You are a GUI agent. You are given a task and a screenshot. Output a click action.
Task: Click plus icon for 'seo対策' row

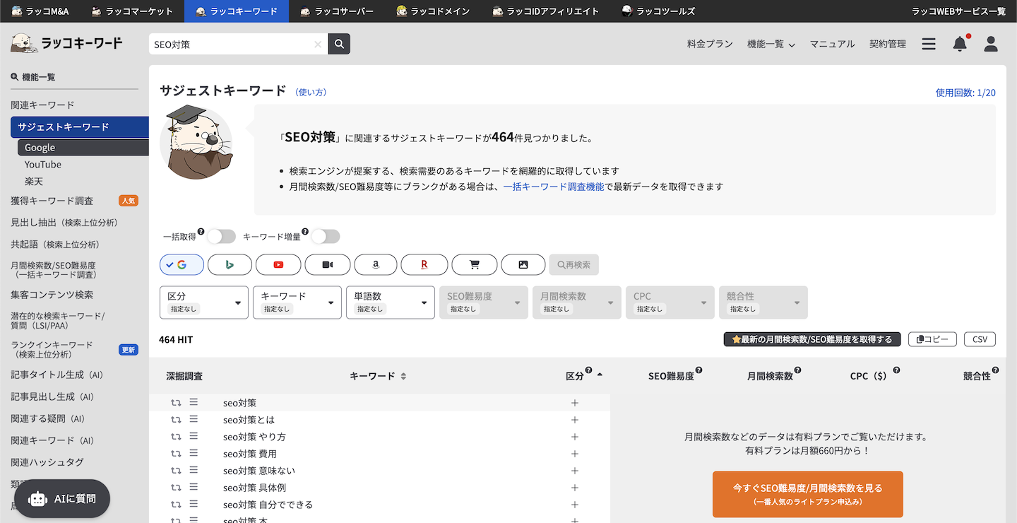(575, 403)
